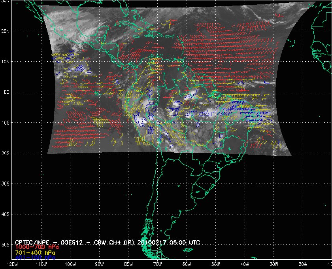This screenshot has width=332, height=269.
Task: Click the 110W longitude label
Action: [41, 264]
